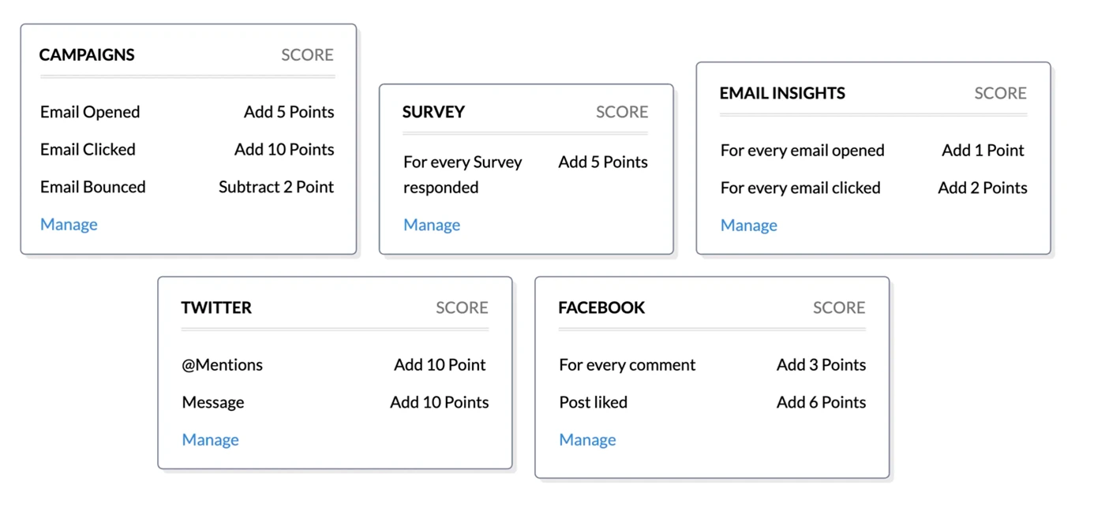Open Manage for the Campaigns card
Screen dimensions: 1094x511
click(x=68, y=224)
